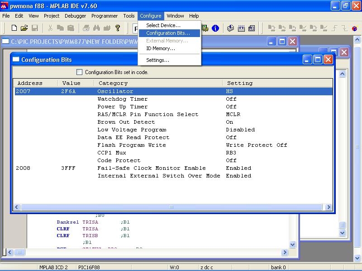Open the Help menu
This screenshot has height=271, width=362.
click(x=194, y=16)
